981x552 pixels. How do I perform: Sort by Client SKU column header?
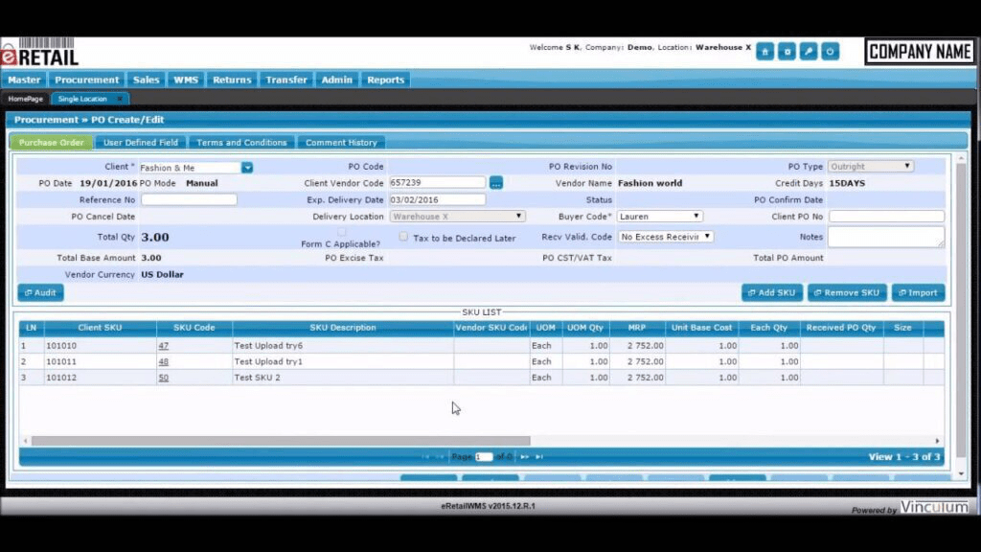(100, 328)
